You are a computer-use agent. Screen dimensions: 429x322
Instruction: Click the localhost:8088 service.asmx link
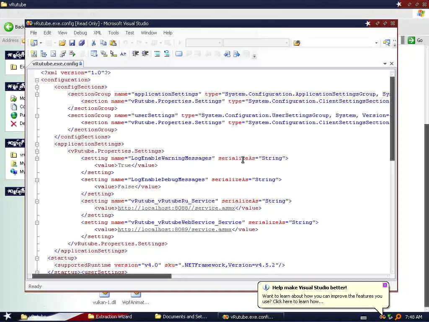176,208
